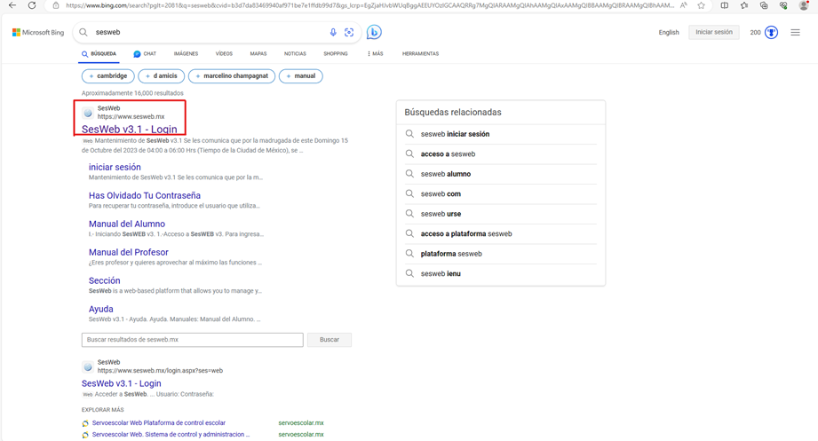
Task: Click search icon next to 'sesweb urse'
Action: 410,214
